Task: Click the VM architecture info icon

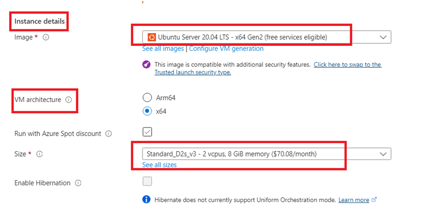Action: pyautogui.click(x=68, y=100)
